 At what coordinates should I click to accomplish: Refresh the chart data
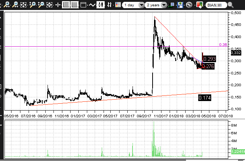189,5
